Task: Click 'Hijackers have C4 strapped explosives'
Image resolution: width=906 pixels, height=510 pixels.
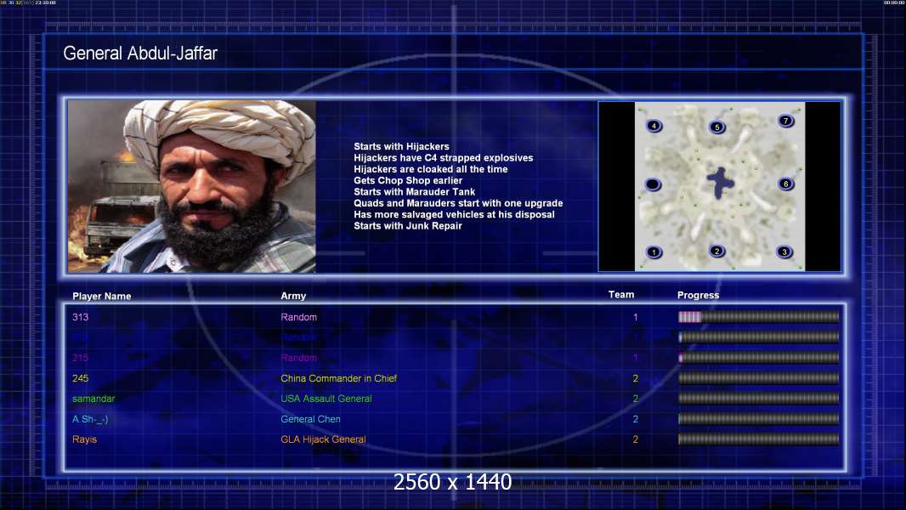Action: click(x=443, y=158)
